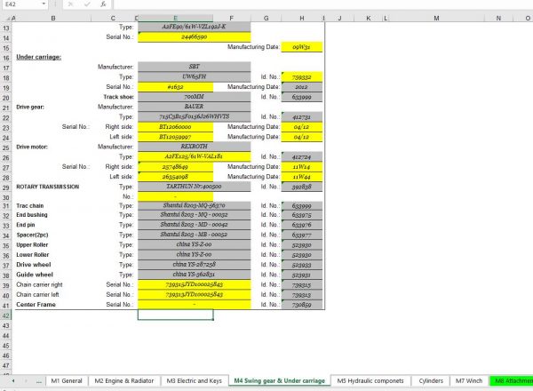Viewport: 533px width, 391px height.
Task: Click the Chain carrier right serial number cell
Action: pos(194,284)
